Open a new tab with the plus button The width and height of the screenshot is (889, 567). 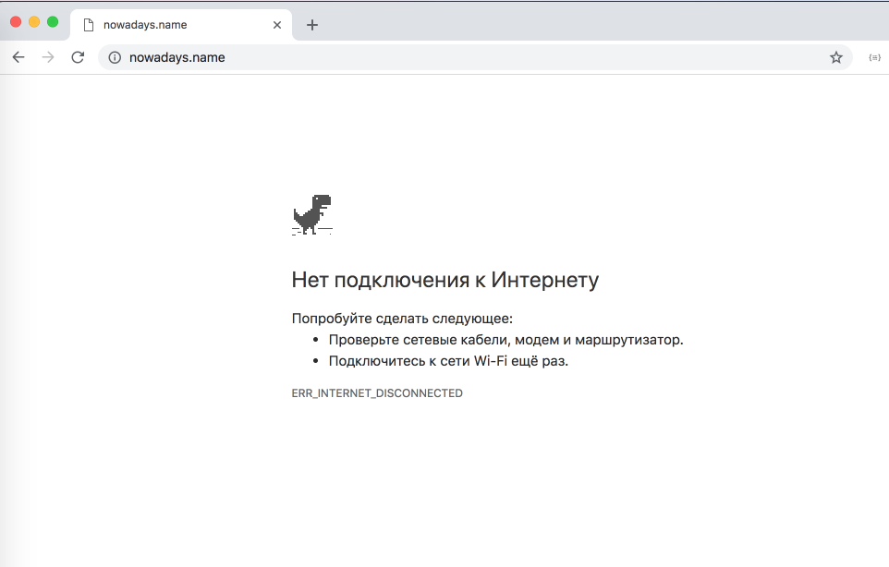pyautogui.click(x=311, y=25)
